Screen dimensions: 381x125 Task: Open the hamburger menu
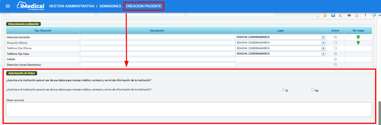tap(8, 6)
